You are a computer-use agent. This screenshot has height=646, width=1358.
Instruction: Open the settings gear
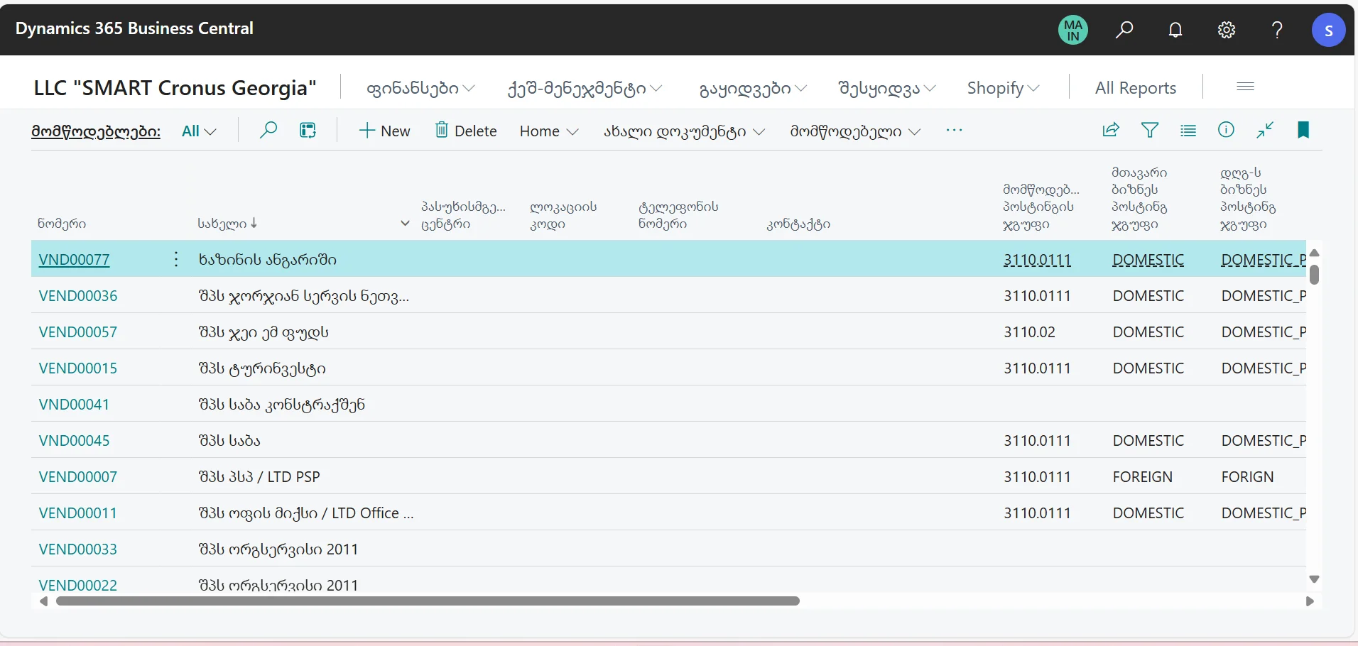click(1227, 30)
